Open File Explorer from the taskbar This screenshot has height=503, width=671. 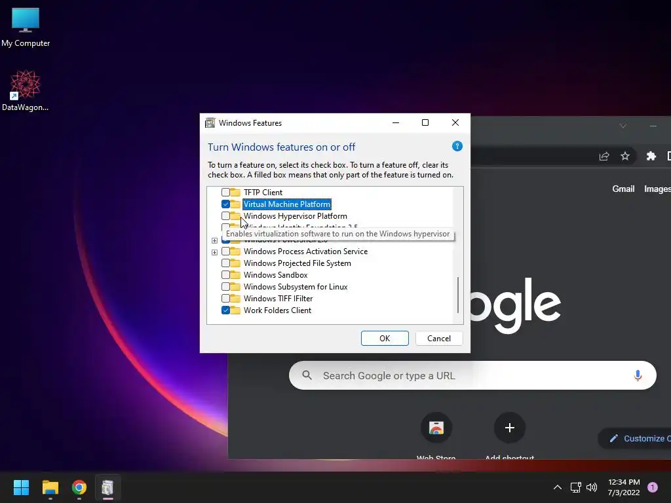50,487
